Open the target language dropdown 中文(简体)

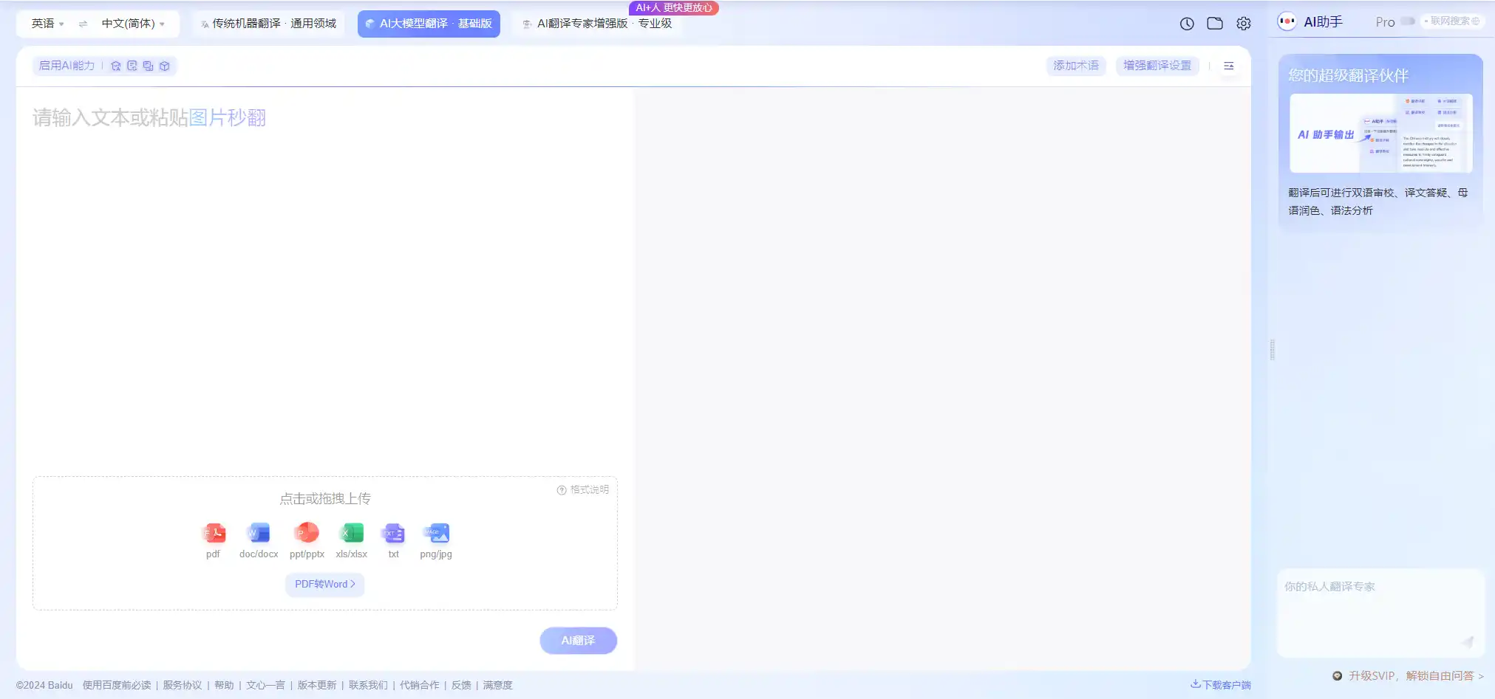(x=133, y=24)
